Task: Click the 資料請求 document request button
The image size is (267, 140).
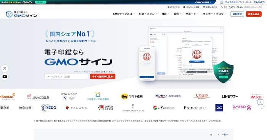Action: 237,14
